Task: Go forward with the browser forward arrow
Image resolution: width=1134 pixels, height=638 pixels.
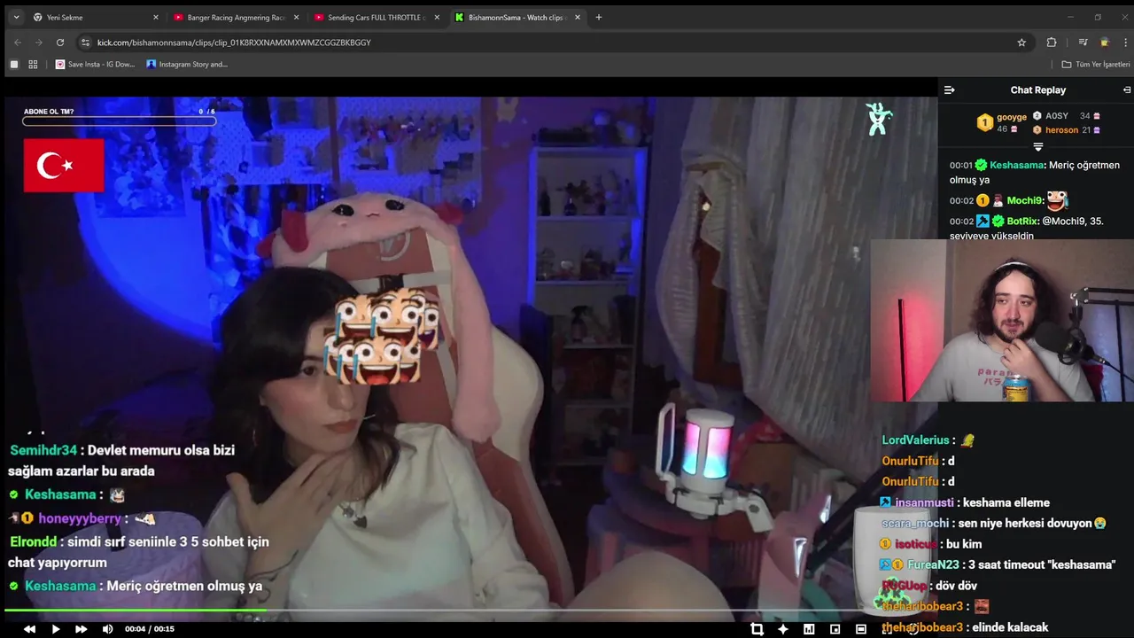Action: pyautogui.click(x=39, y=42)
